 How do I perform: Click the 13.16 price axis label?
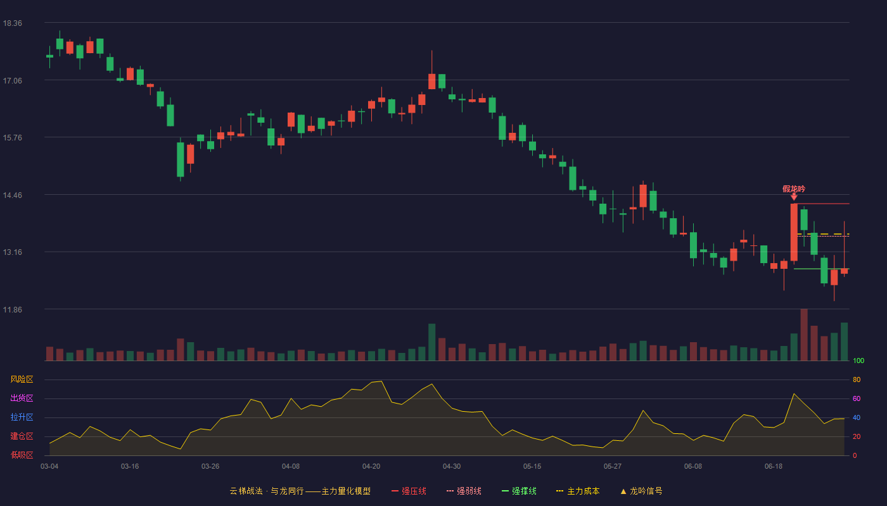pos(12,252)
